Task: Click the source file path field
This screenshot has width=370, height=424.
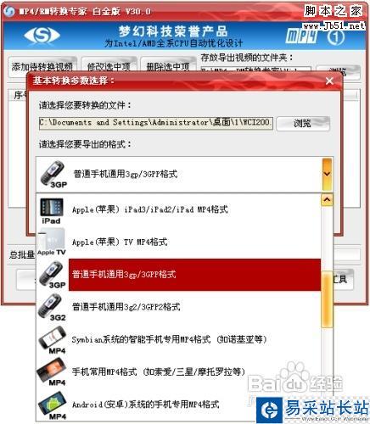Action: (156, 123)
